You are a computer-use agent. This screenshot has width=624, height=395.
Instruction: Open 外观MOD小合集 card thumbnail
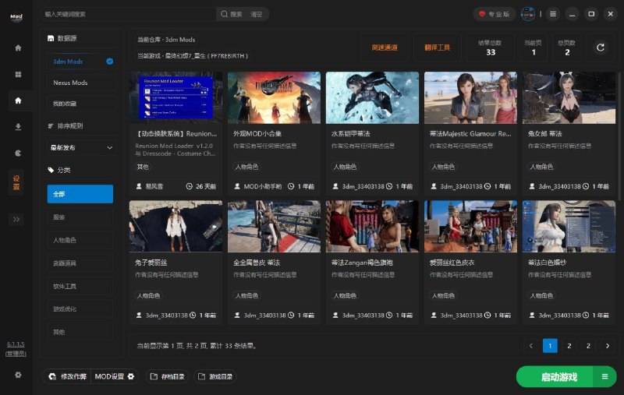tap(274, 97)
